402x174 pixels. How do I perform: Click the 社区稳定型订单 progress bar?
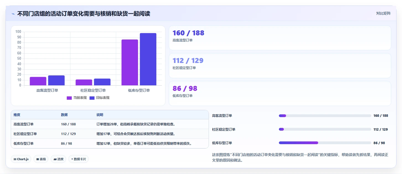(325, 129)
